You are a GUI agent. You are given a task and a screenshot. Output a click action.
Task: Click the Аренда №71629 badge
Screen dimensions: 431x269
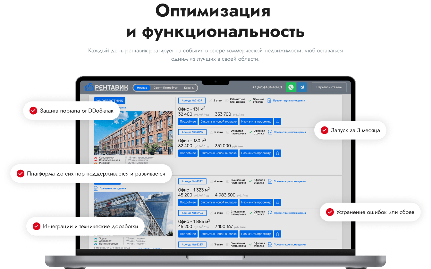192,100
